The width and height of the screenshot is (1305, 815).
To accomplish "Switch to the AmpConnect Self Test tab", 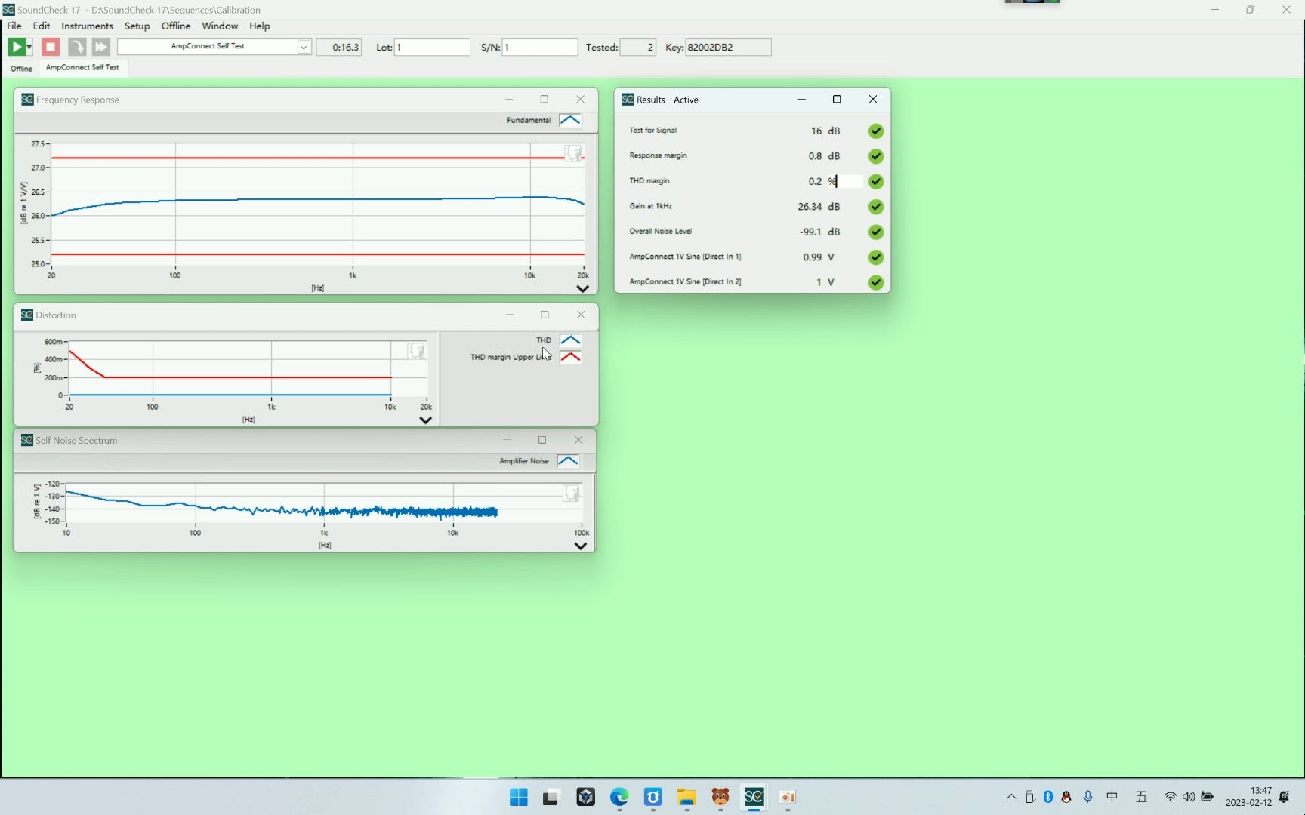I will point(82,67).
